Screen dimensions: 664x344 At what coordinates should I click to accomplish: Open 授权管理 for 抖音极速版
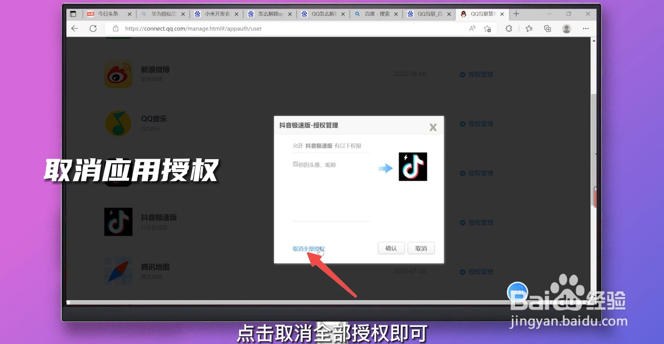476,223
